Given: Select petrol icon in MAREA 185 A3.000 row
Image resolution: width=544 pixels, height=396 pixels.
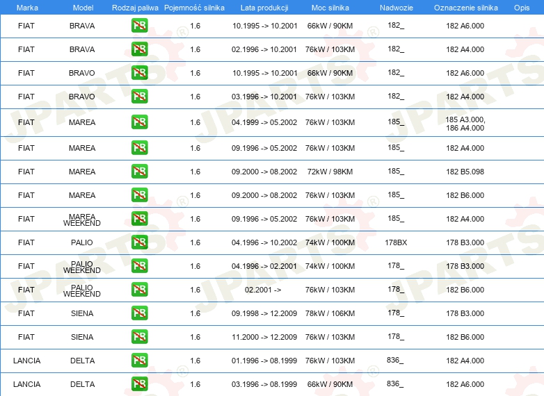Looking at the screenshot, I should pos(139,122).
